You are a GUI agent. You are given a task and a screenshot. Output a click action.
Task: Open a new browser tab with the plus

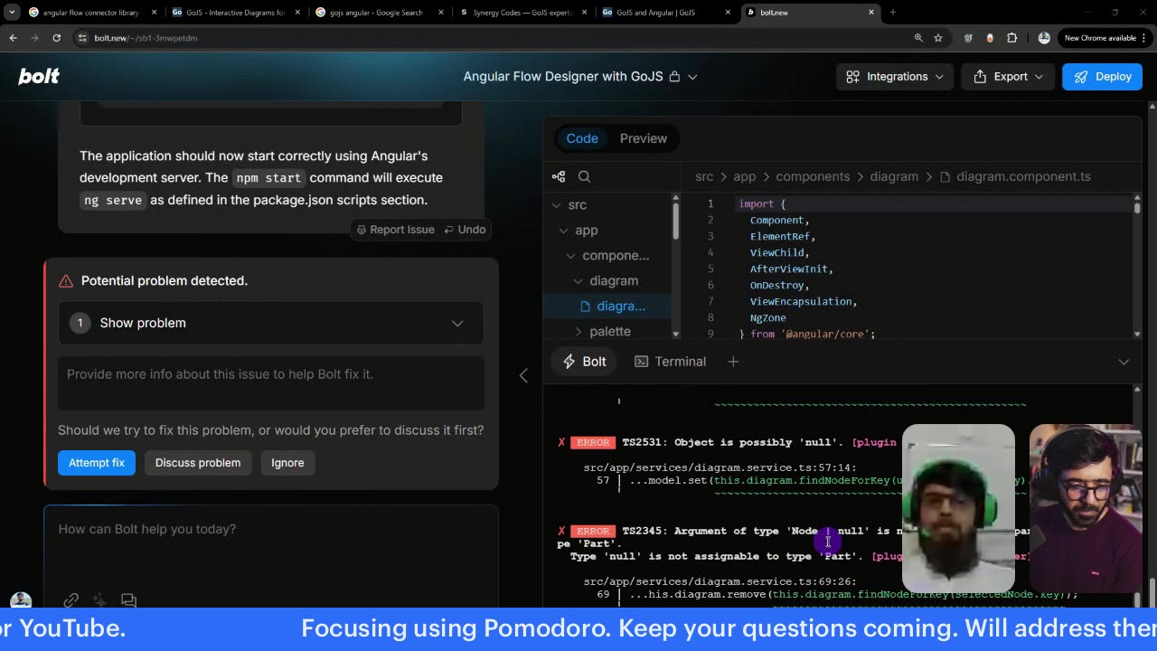893,13
